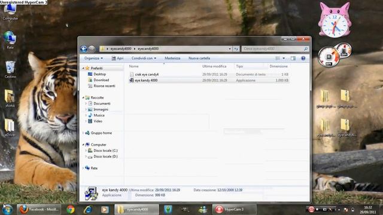383x215 pixels.
Task: Open Desktop in the navigation pane
Action: point(100,74)
